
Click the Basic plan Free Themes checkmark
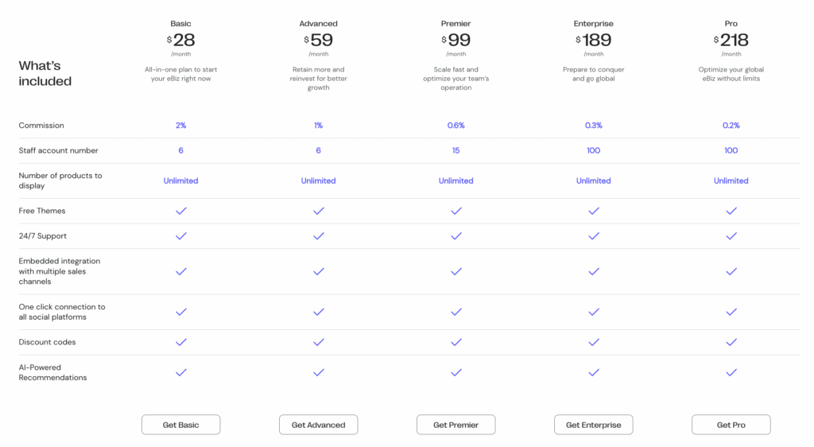[180, 211]
